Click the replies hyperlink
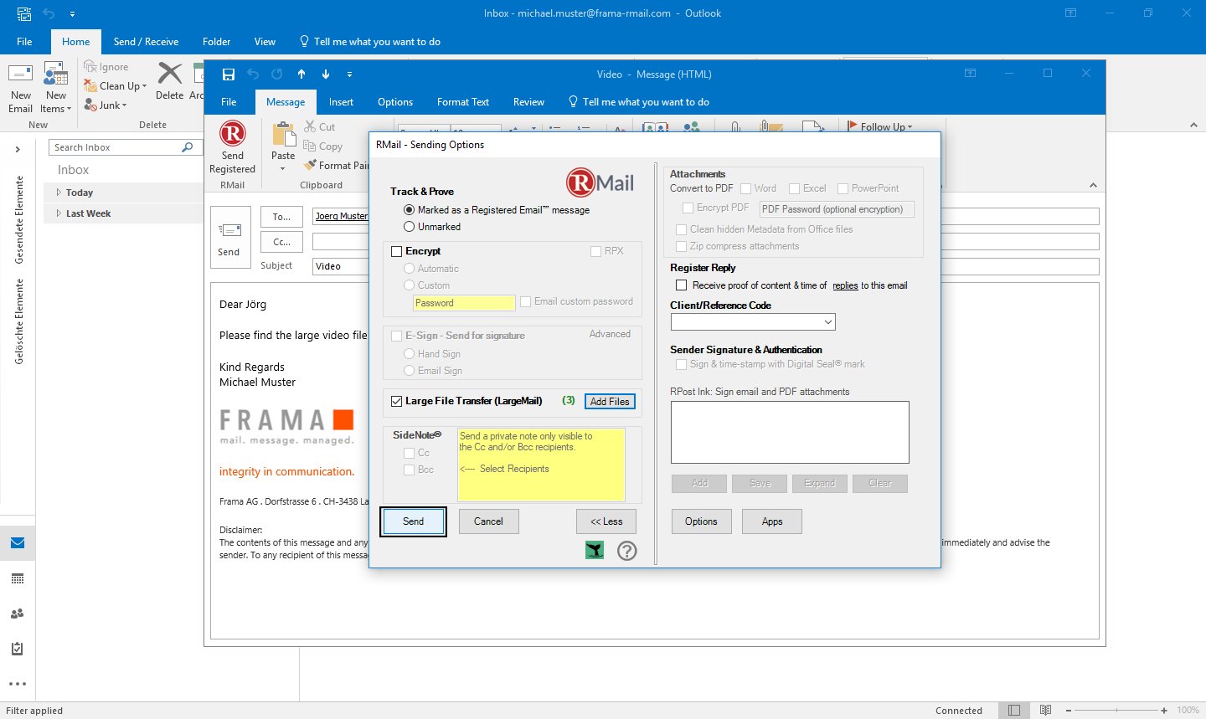 click(845, 285)
